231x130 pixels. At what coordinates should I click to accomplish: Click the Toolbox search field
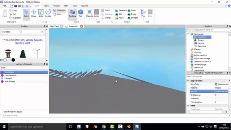pyautogui.click(x=33, y=32)
